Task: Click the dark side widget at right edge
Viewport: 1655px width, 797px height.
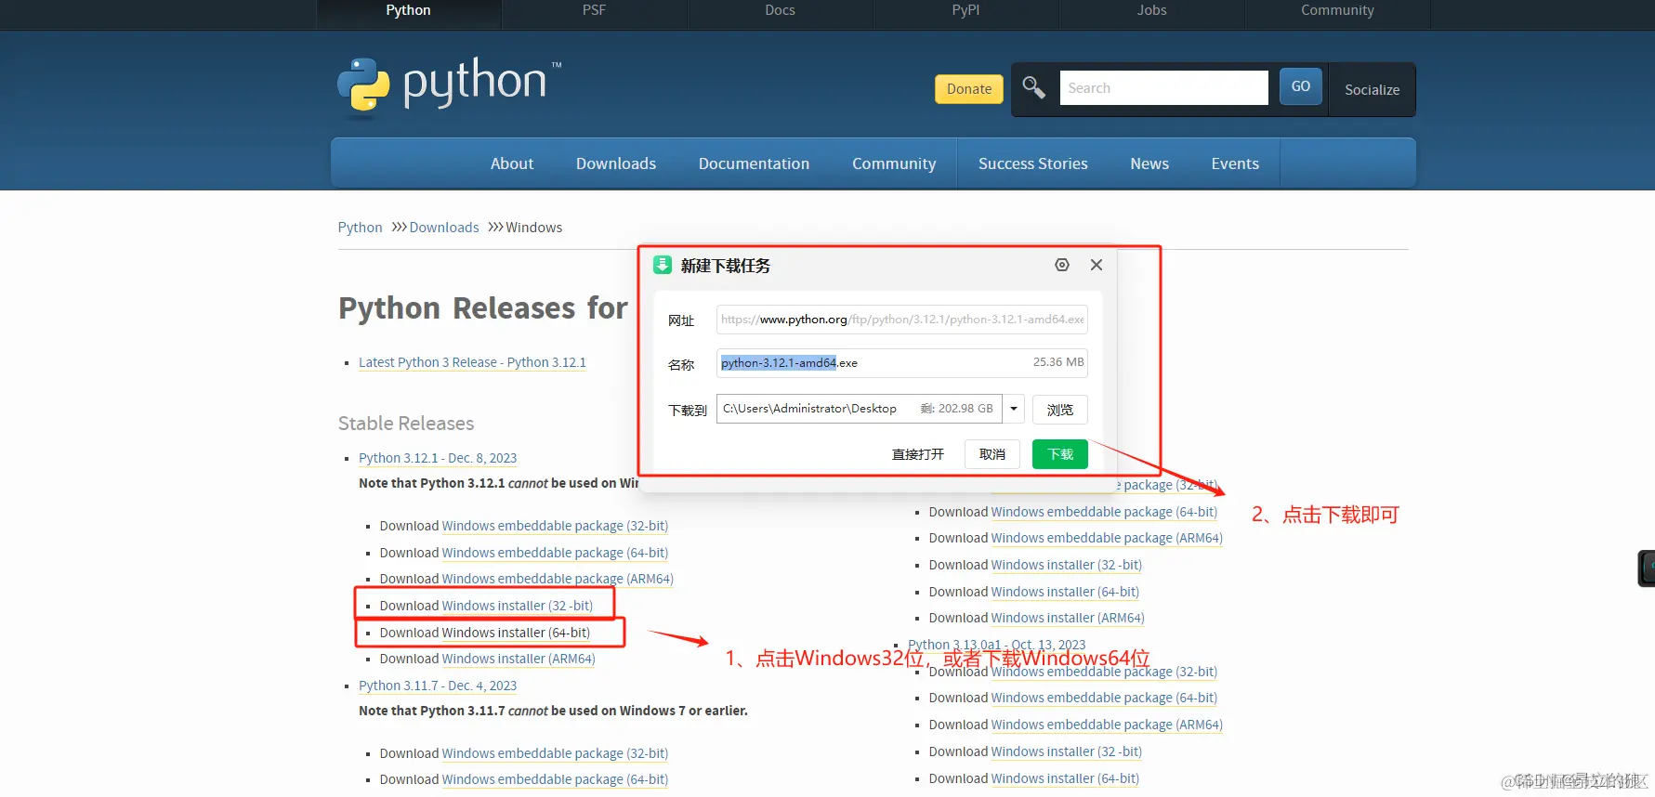Action: 1646,568
